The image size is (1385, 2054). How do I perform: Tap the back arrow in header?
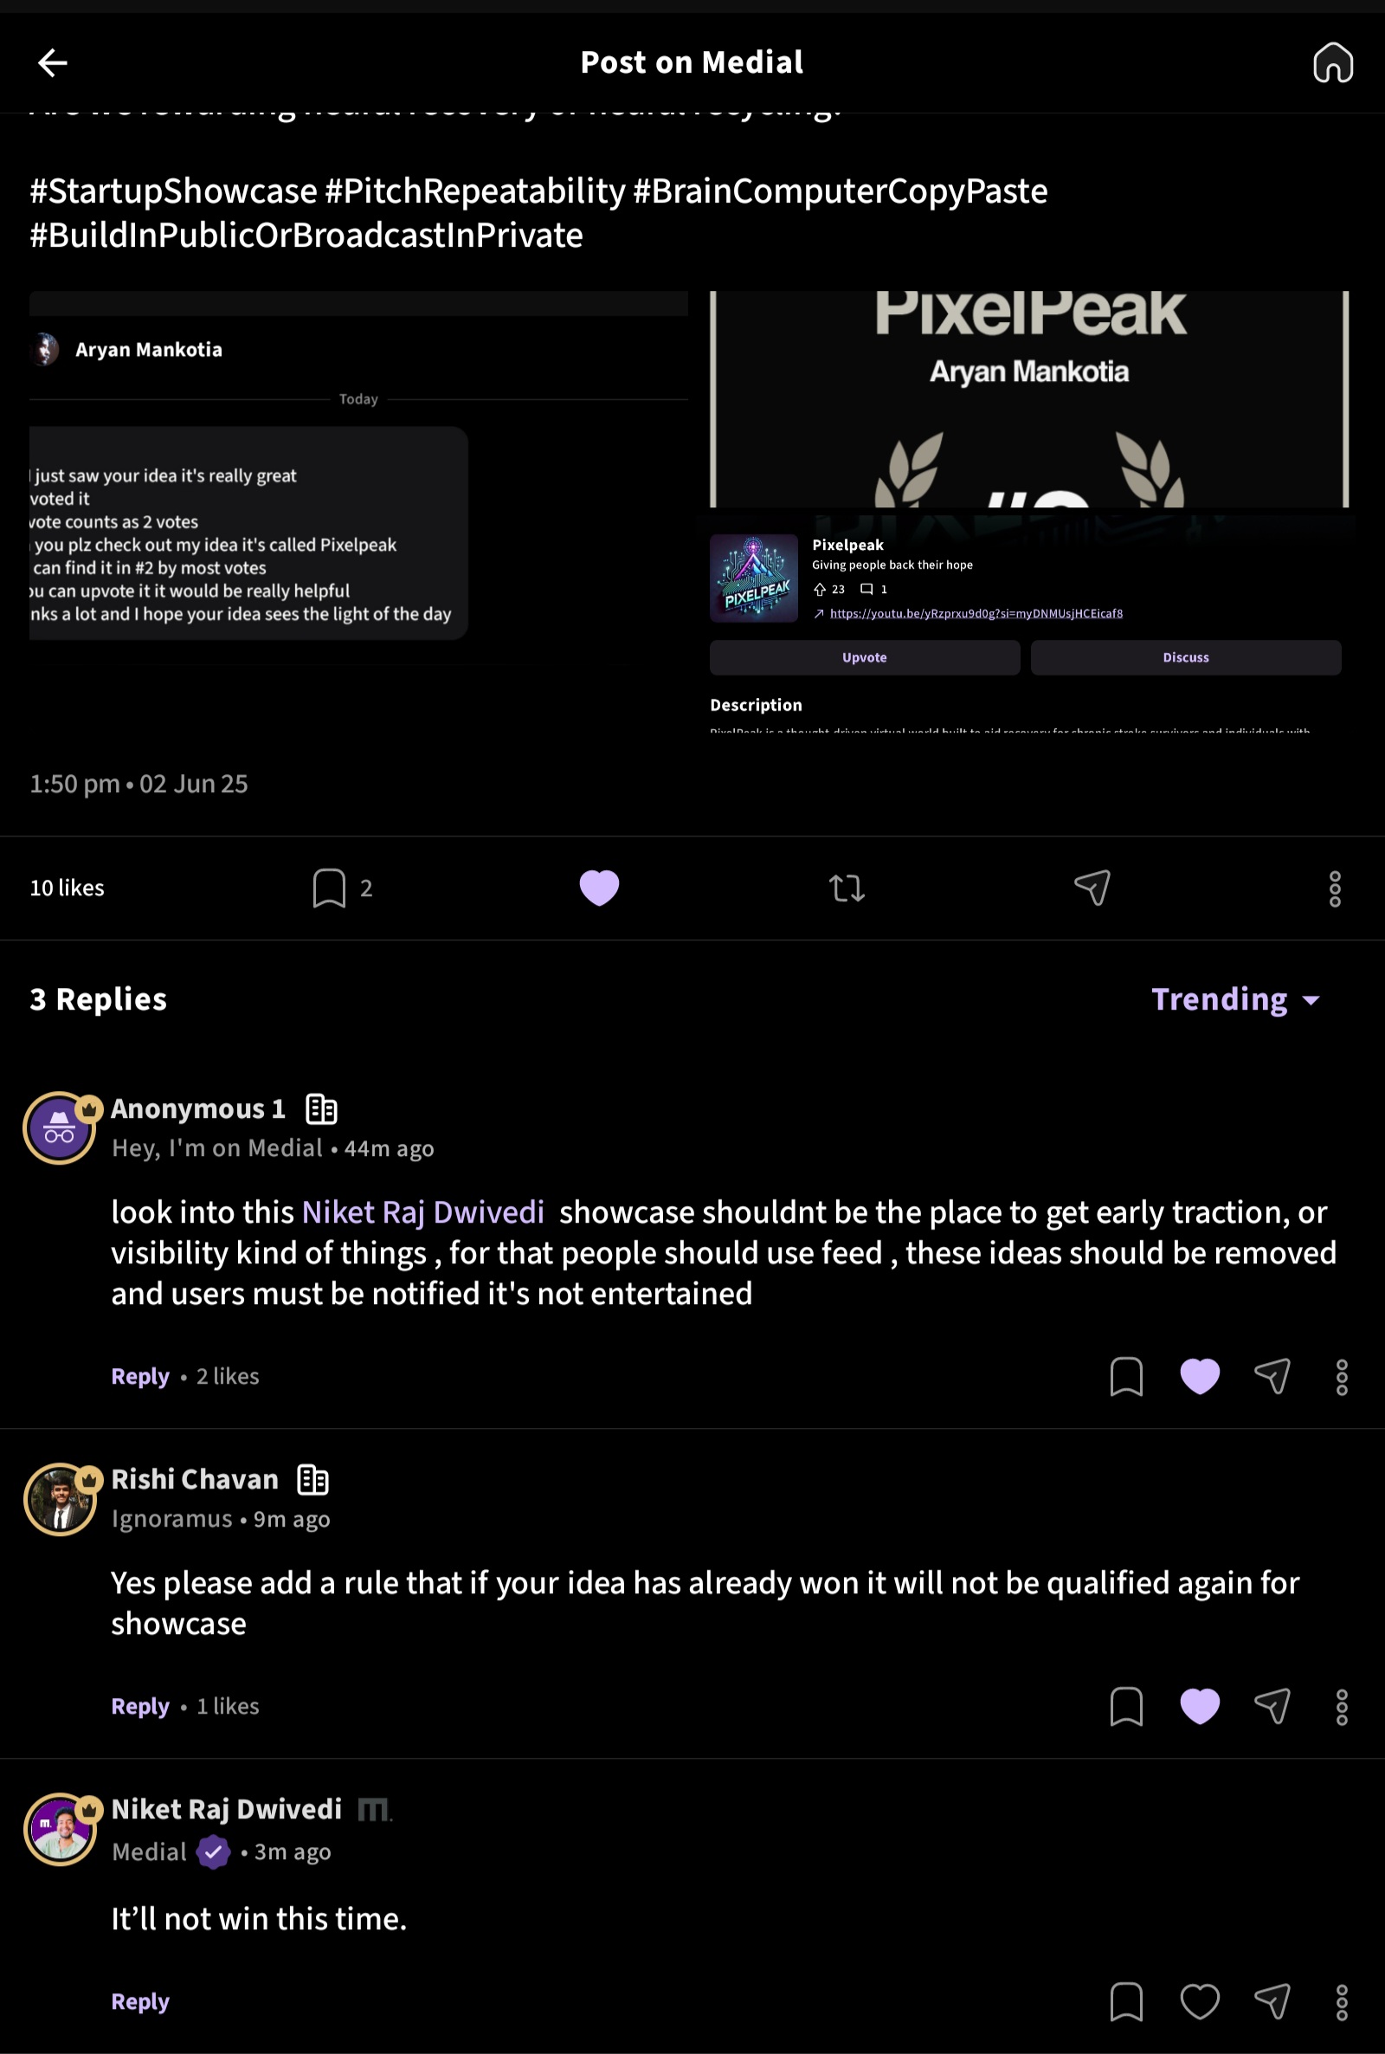(x=52, y=62)
